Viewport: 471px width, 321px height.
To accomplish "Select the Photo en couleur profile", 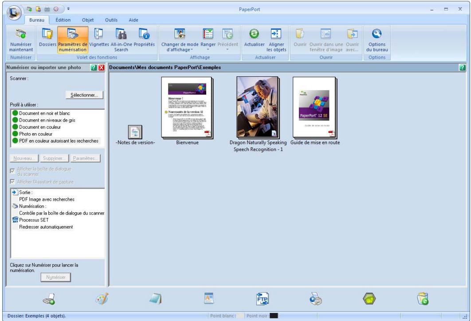I will [35, 134].
